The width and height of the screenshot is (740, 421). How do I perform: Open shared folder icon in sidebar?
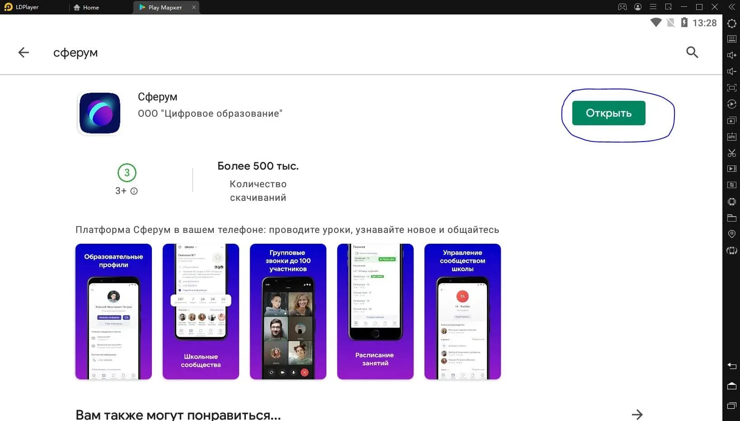pos(731,218)
